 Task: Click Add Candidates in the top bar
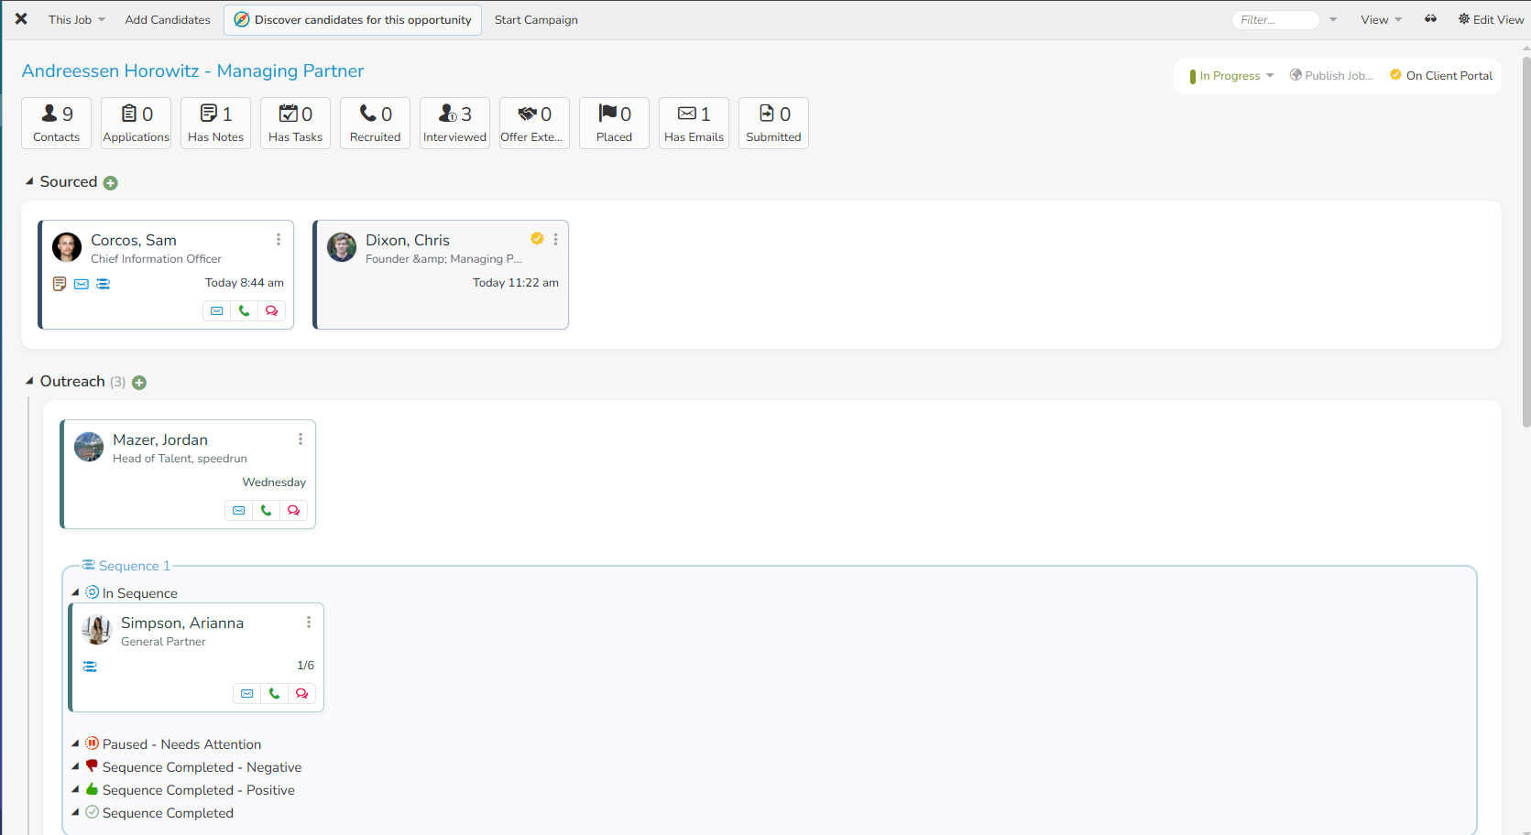click(167, 18)
